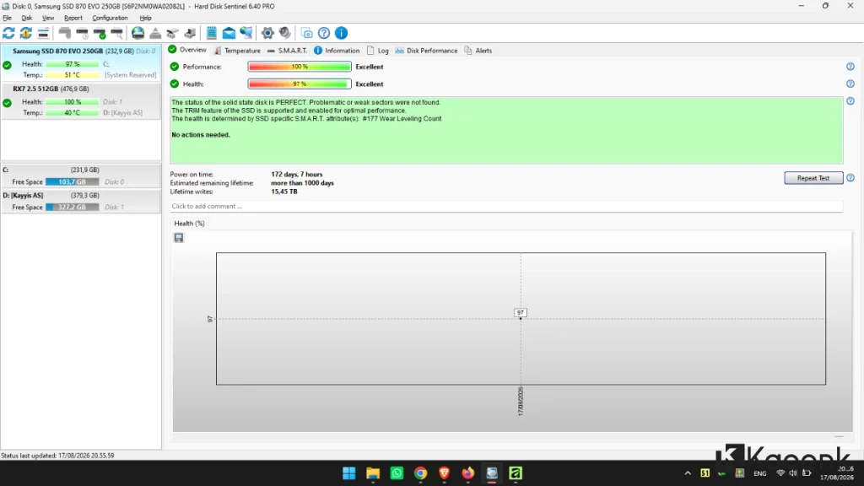864x486 pixels.
Task: Click the help icon beside Health row
Action: (x=850, y=84)
